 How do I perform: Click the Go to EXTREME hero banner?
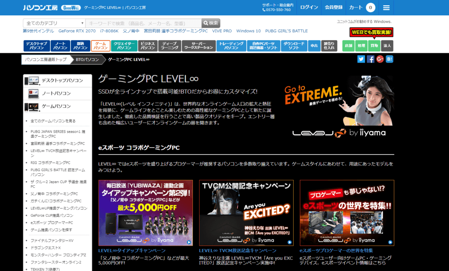[339, 101]
